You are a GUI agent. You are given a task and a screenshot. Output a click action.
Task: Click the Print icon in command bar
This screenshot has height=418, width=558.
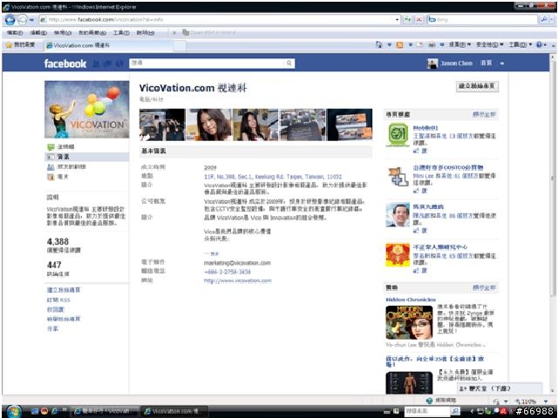click(432, 44)
